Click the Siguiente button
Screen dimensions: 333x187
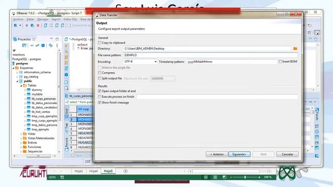(239, 154)
